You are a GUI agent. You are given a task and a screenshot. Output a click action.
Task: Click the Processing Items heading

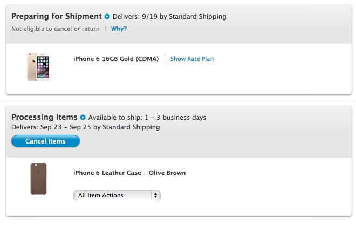coord(44,117)
